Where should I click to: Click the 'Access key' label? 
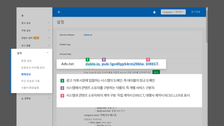click(65, 54)
